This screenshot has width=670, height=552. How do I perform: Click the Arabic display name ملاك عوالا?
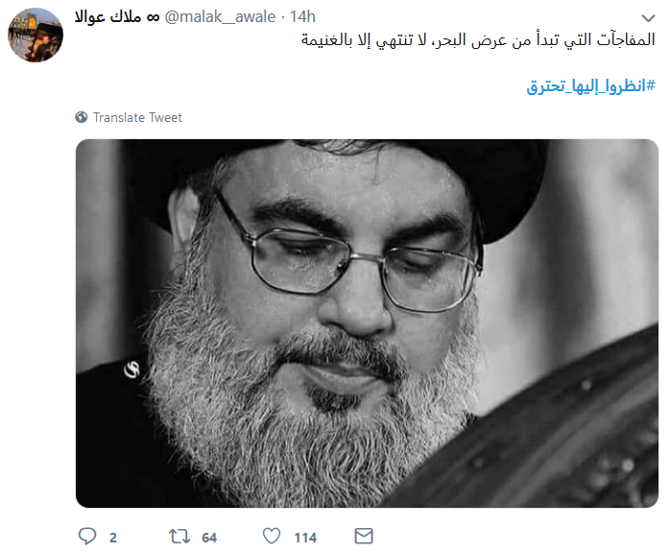[x=108, y=17]
